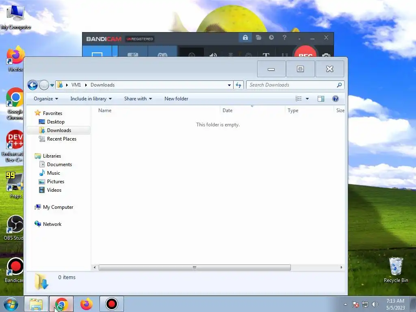The image size is (416, 312).
Task: Select My Computer desktop icon
Action: [16, 17]
